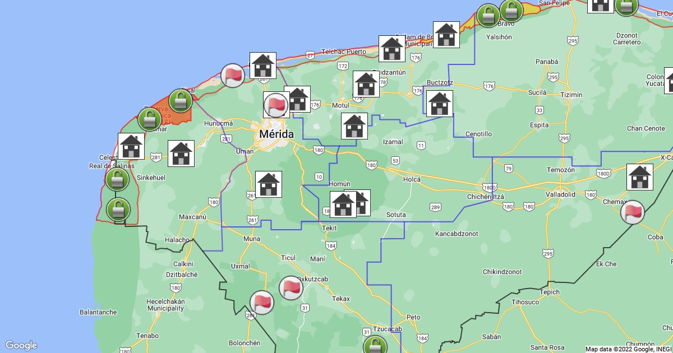The image size is (673, 353).
Task: Open the house marker northwest of Chemax
Action: point(639,177)
